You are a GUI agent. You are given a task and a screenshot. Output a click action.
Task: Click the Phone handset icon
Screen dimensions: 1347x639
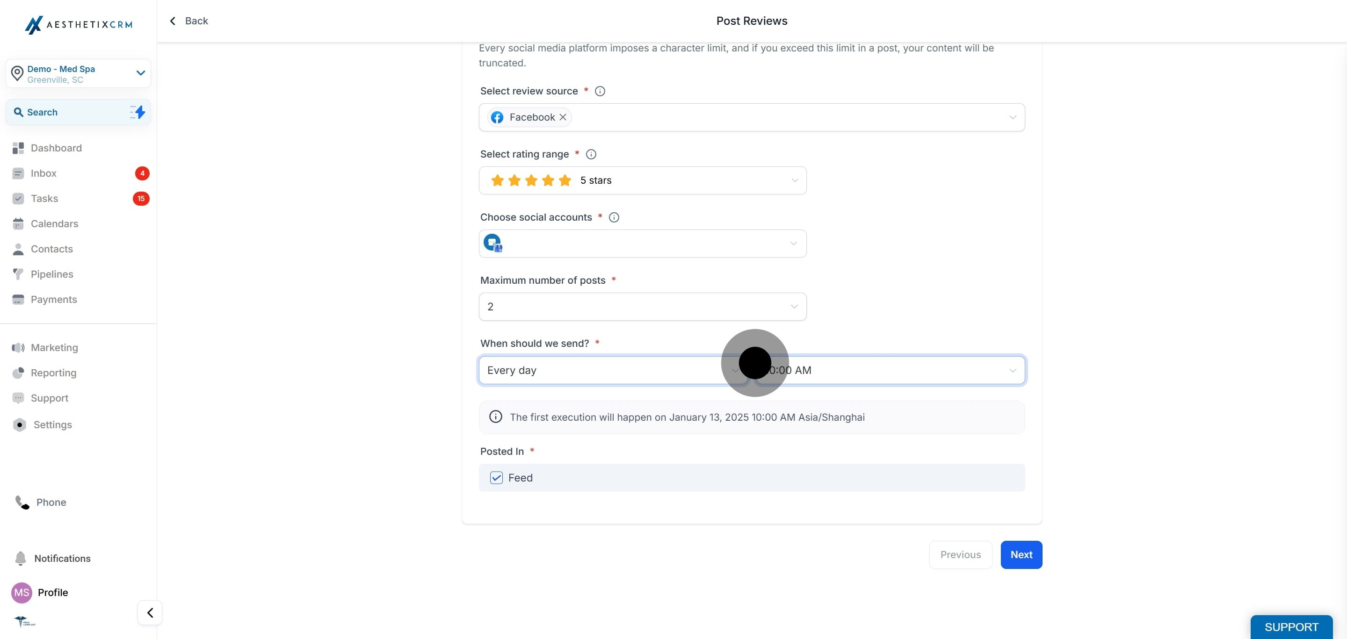pyautogui.click(x=22, y=502)
